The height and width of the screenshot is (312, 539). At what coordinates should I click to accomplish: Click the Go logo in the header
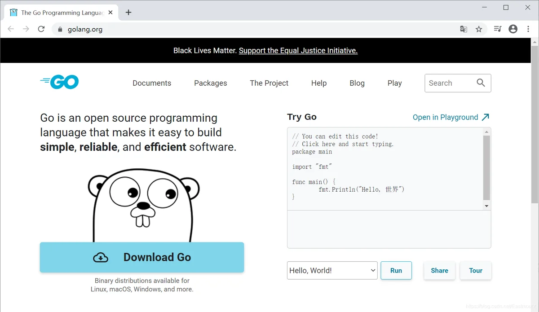[x=59, y=82]
